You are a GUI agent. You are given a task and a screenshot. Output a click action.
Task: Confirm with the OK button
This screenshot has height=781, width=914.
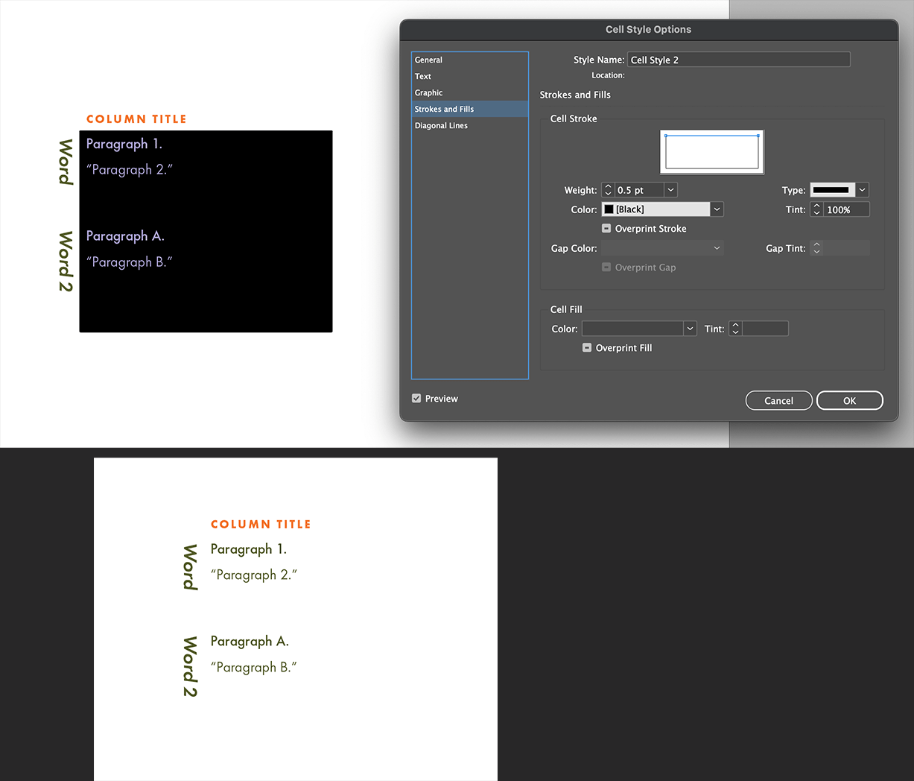(x=849, y=400)
